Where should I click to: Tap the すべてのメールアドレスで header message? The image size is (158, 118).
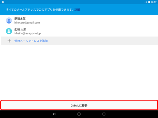[40, 10]
